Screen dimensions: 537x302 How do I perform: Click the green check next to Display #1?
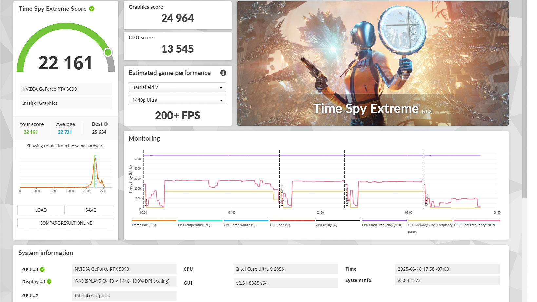pos(49,281)
